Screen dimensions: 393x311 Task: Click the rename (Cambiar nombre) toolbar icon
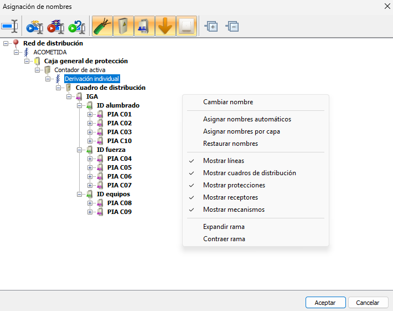tap(10, 26)
